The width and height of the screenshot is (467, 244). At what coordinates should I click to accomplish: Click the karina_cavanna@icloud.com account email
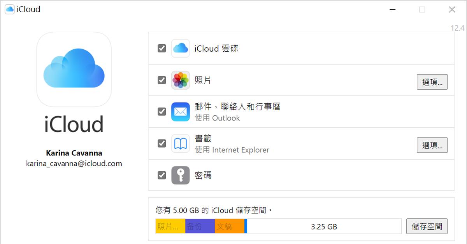tap(74, 164)
